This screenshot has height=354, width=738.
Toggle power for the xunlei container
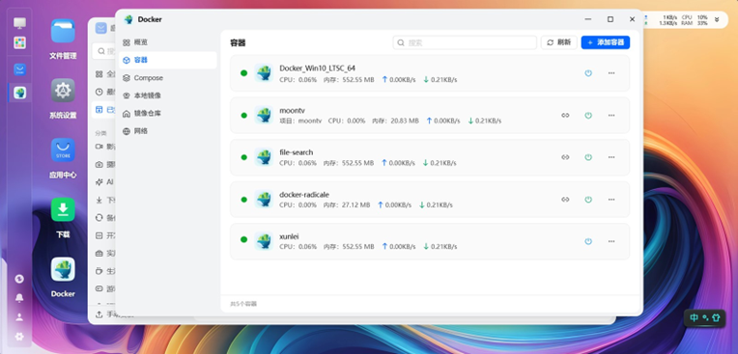(588, 241)
